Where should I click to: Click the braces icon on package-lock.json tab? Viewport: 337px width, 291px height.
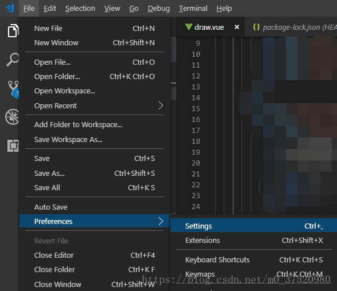[x=256, y=27]
